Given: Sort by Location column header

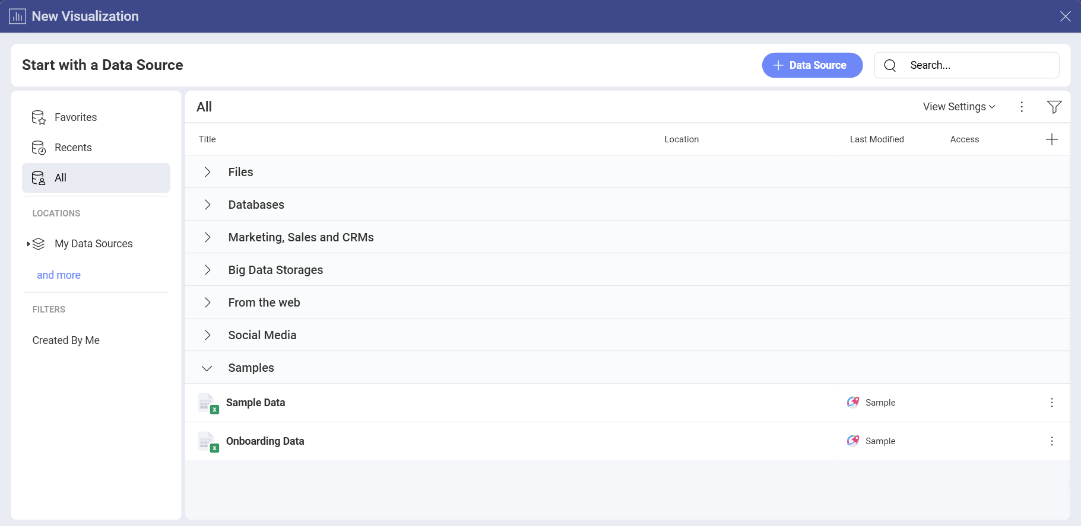Looking at the screenshot, I should click(681, 139).
